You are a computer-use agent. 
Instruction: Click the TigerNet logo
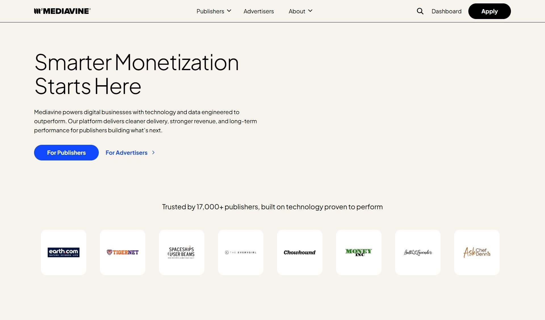tap(123, 252)
